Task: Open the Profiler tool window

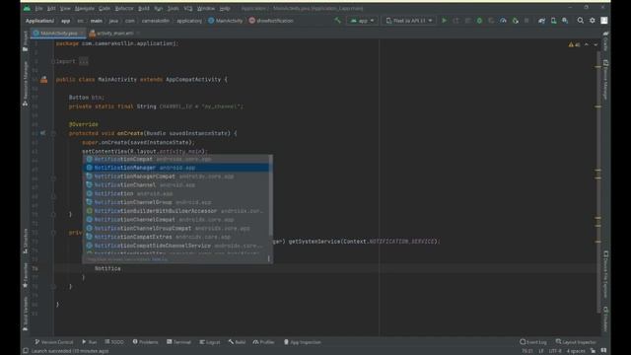Action: pos(263,342)
